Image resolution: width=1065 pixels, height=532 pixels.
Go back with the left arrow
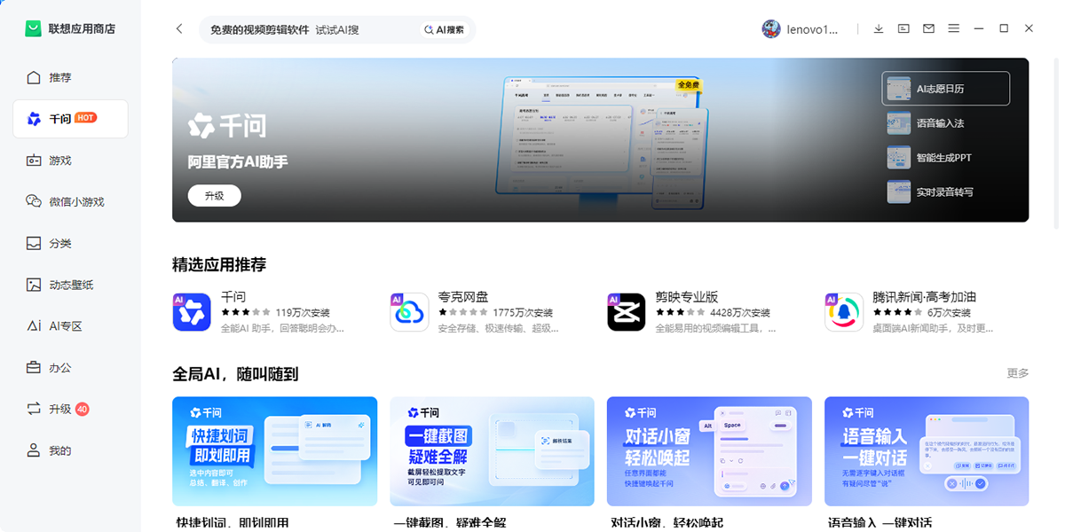179,29
